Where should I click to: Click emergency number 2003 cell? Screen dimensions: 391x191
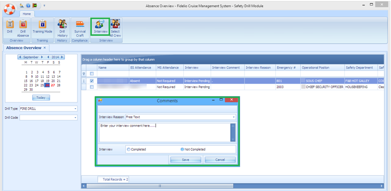(288, 87)
